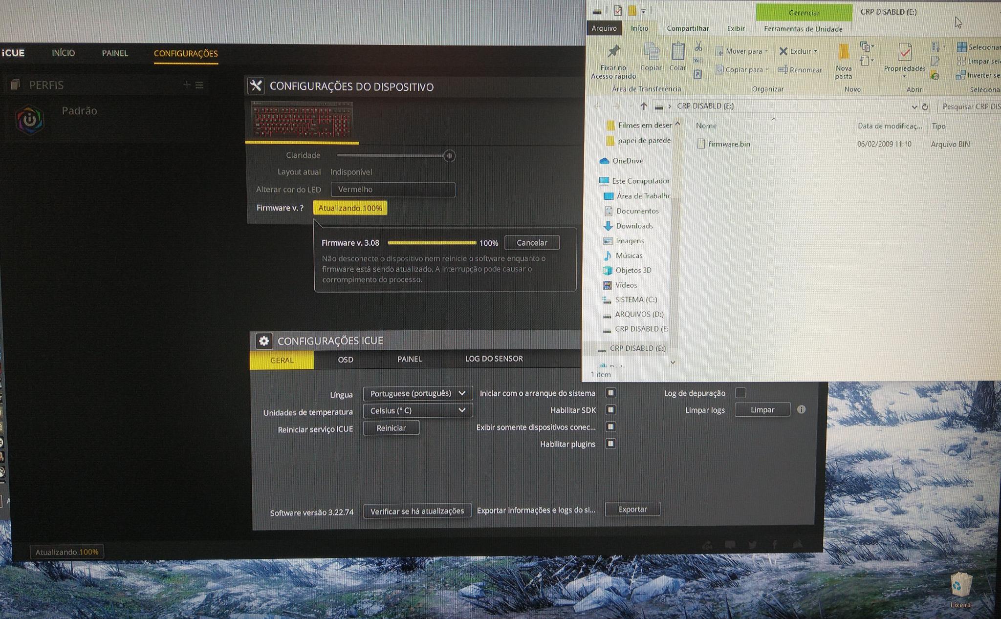Click the Firmware v. 3.08 progress bar
This screenshot has width=1001, height=619.
pos(432,243)
